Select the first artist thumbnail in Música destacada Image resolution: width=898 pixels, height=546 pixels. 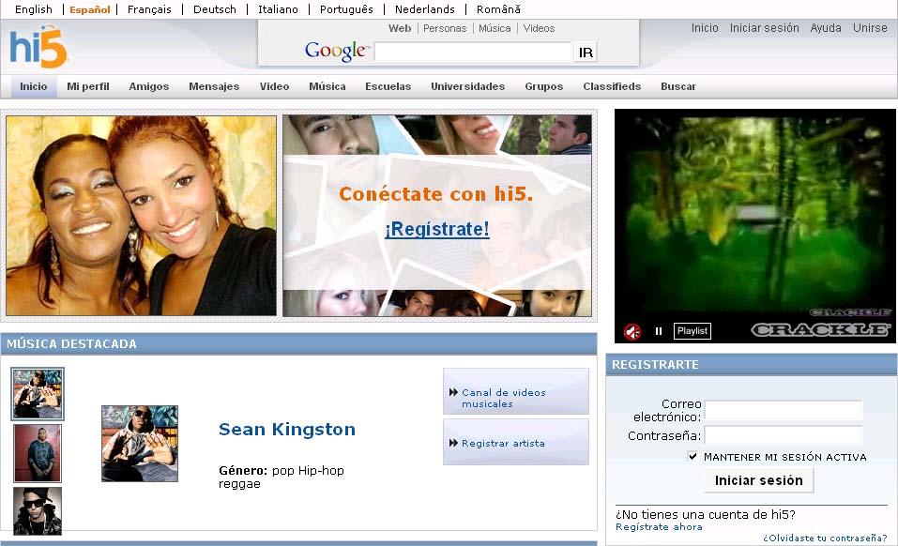pos(38,394)
